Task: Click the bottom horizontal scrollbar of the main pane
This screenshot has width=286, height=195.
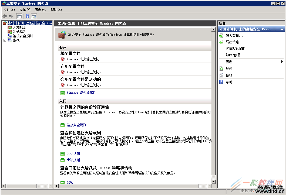Action: click(132, 186)
